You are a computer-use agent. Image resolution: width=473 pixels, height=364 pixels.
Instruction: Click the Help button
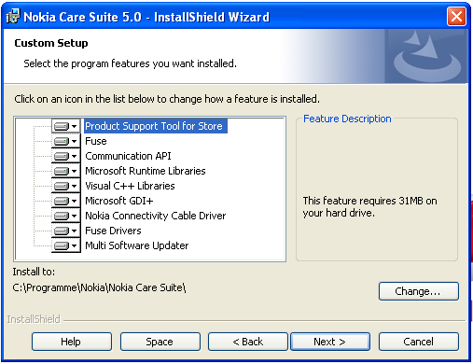[x=72, y=342]
